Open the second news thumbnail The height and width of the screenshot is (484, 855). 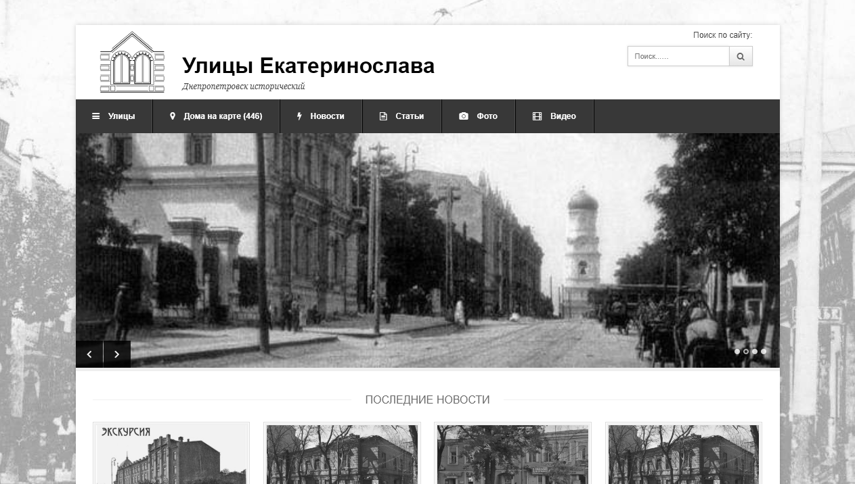coord(342,453)
